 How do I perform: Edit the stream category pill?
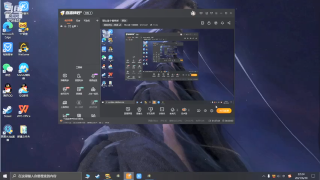(x=112, y=25)
